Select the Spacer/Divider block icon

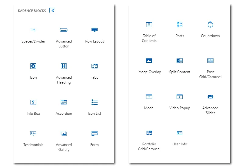(x=33, y=30)
